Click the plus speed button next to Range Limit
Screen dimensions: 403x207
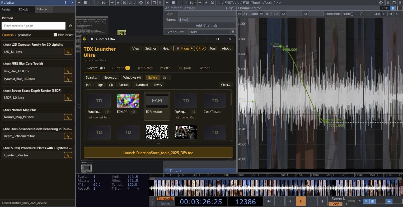click(x=322, y=201)
